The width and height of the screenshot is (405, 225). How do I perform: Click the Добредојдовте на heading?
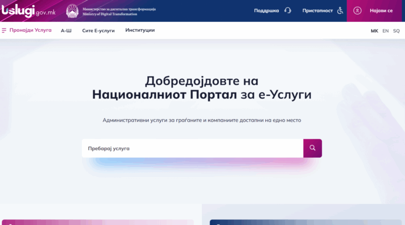click(x=201, y=81)
